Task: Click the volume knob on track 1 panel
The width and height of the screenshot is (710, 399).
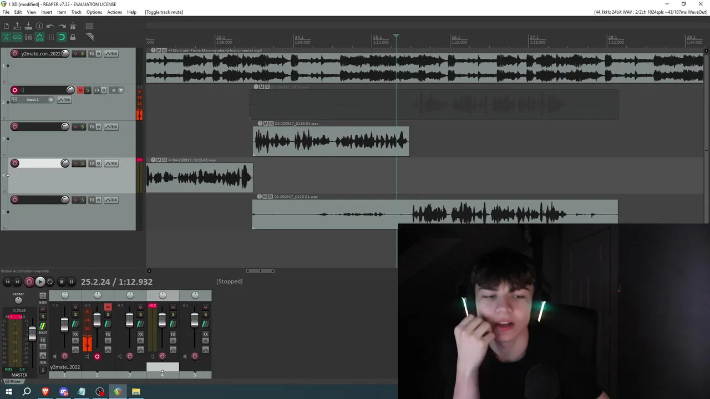Action: (x=65, y=54)
